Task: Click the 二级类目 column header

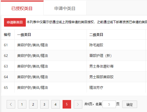Action: tap(96, 35)
